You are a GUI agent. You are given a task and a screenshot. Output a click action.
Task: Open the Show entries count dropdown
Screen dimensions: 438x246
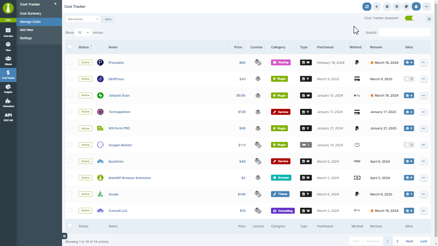tap(83, 33)
